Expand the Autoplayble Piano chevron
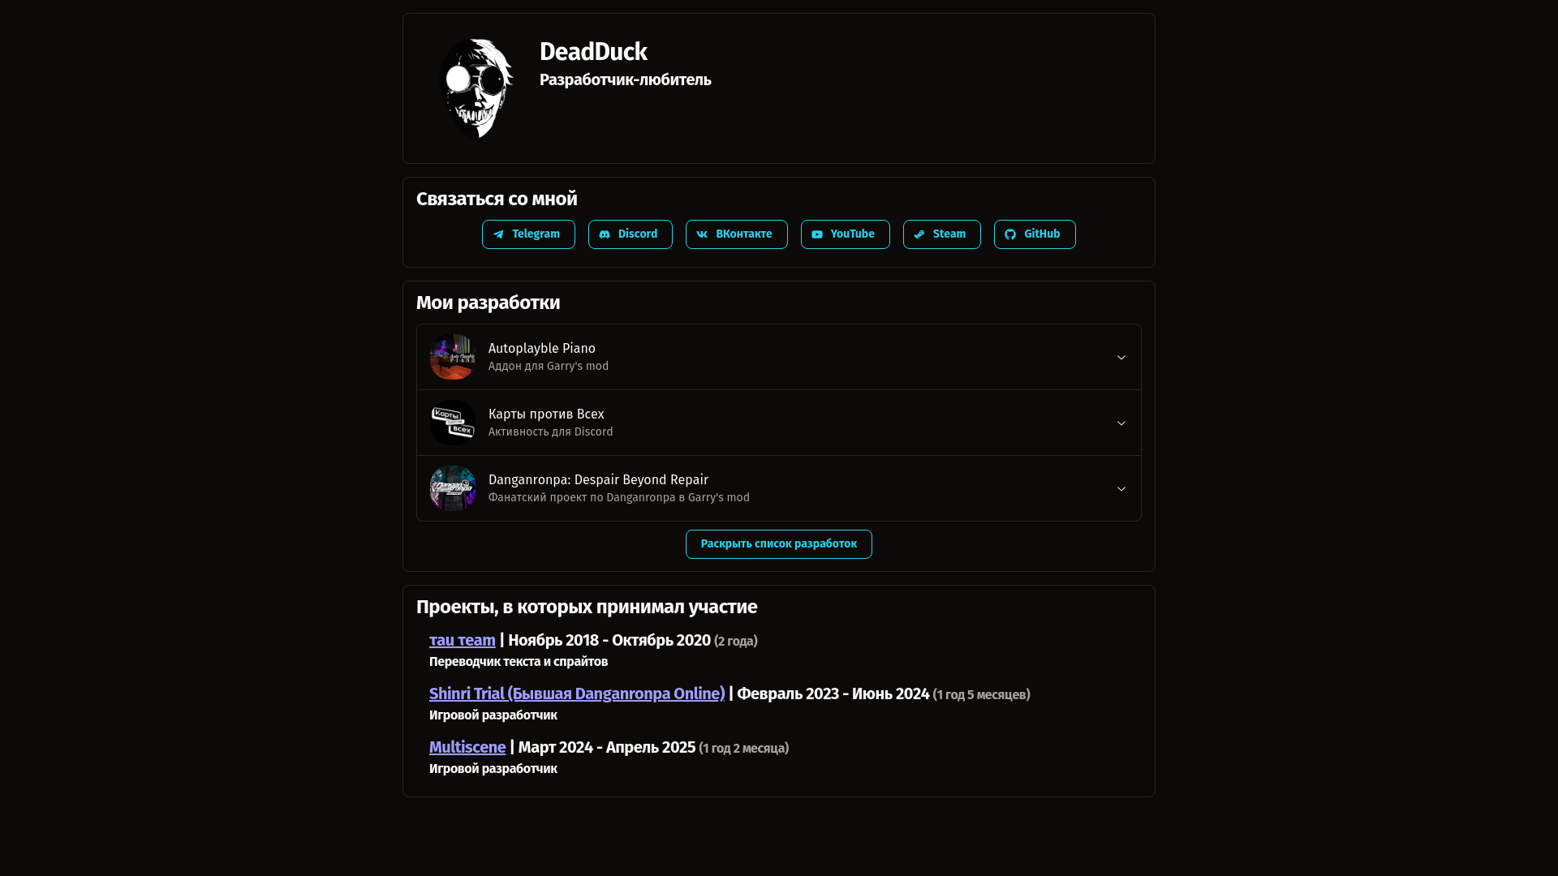 pyautogui.click(x=1121, y=358)
